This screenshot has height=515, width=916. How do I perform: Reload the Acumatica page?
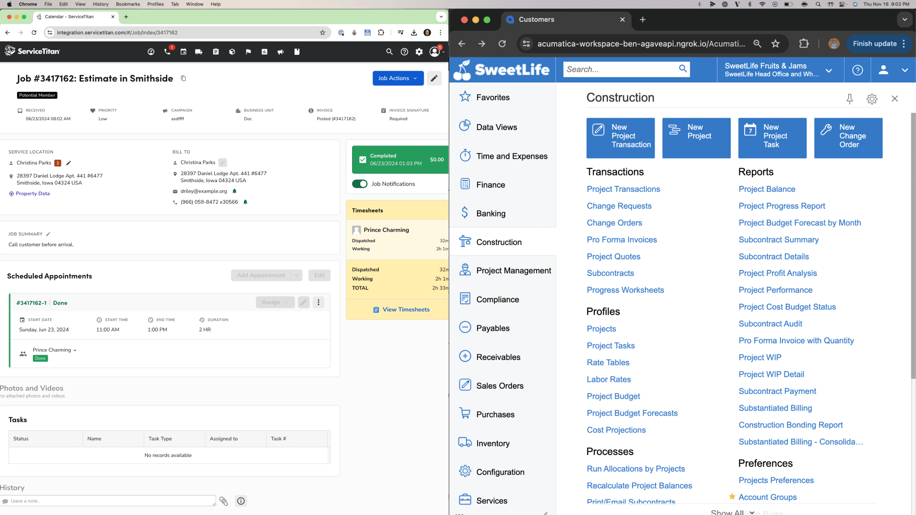502,43
